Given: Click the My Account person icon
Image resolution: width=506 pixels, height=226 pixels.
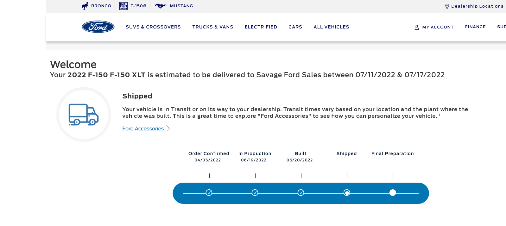Looking at the screenshot, I should 416,27.
